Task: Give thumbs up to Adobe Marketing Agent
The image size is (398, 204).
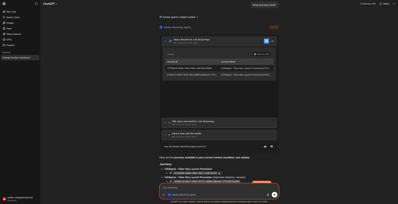Action: [x=265, y=146]
